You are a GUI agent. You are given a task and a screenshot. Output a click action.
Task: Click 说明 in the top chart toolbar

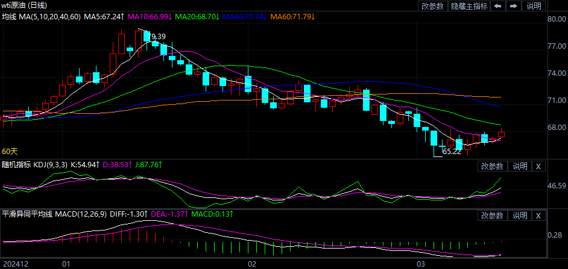[534, 6]
